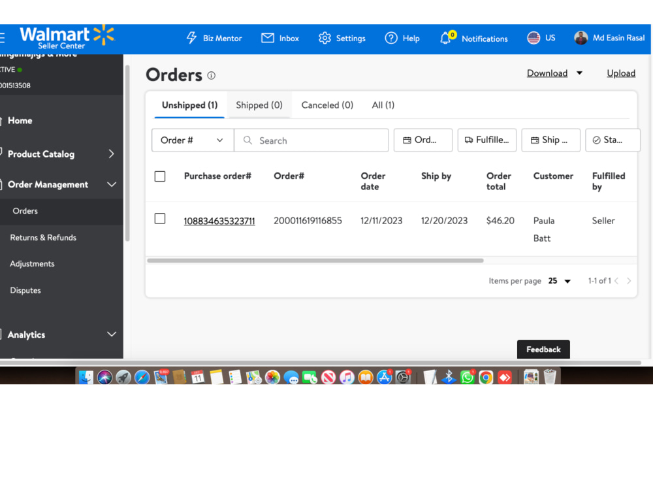The image size is (653, 490).
Task: Click Md Easin Rasal profile avatar
Action: coord(581,38)
